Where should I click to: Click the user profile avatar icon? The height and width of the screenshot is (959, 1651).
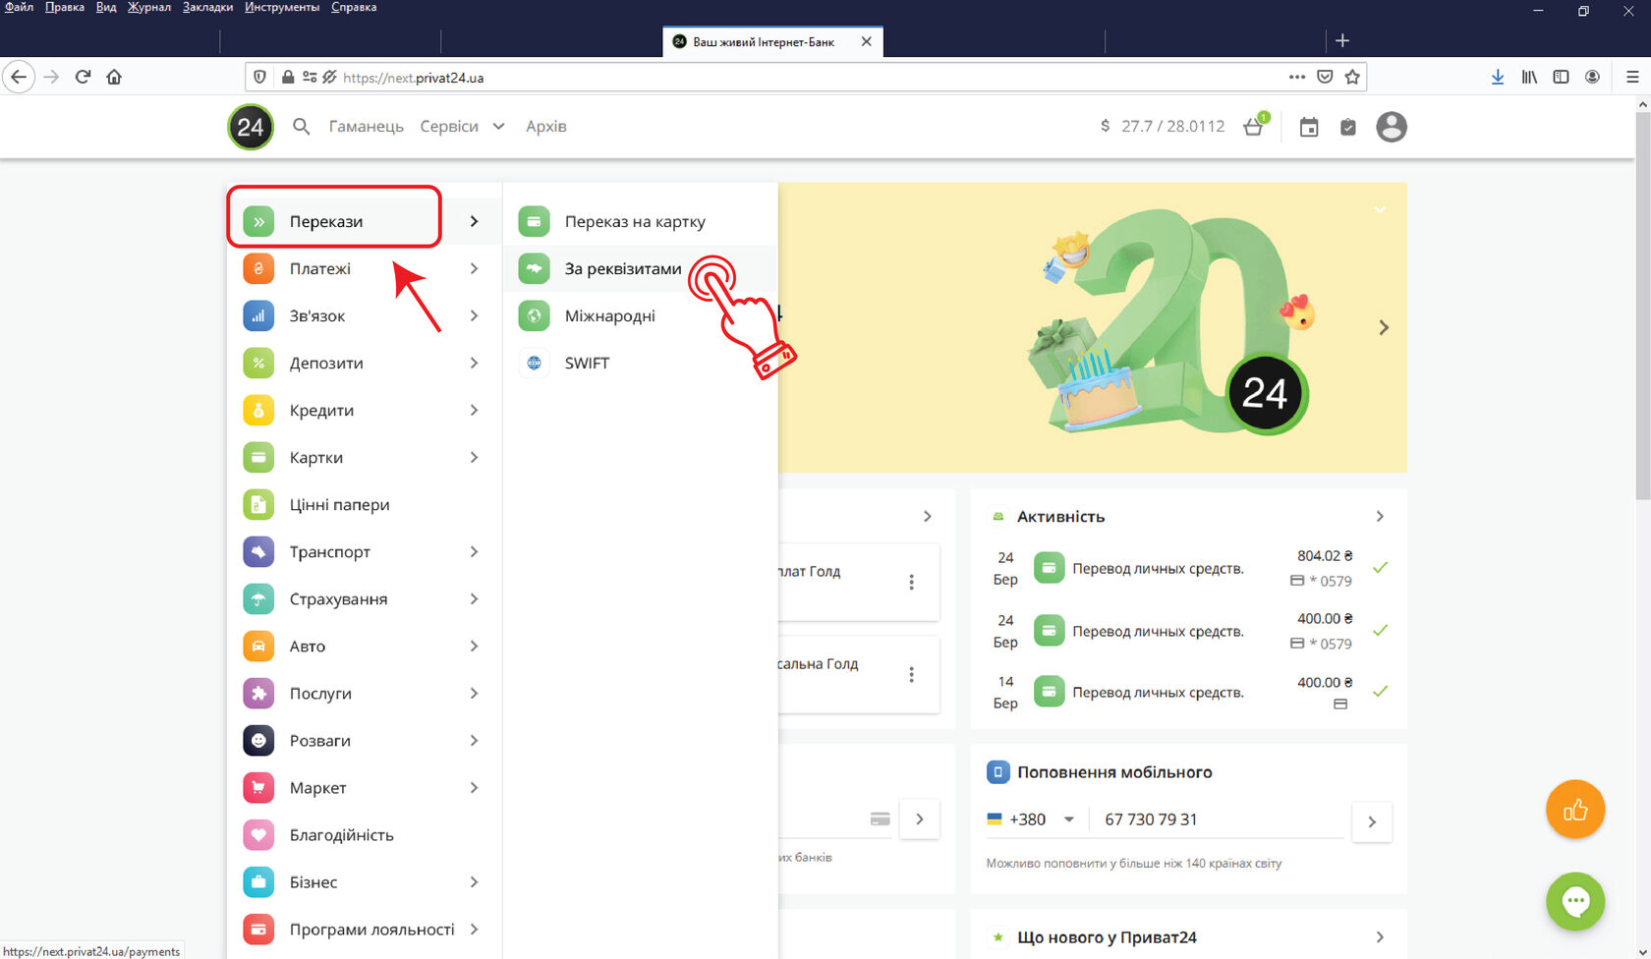tap(1391, 127)
